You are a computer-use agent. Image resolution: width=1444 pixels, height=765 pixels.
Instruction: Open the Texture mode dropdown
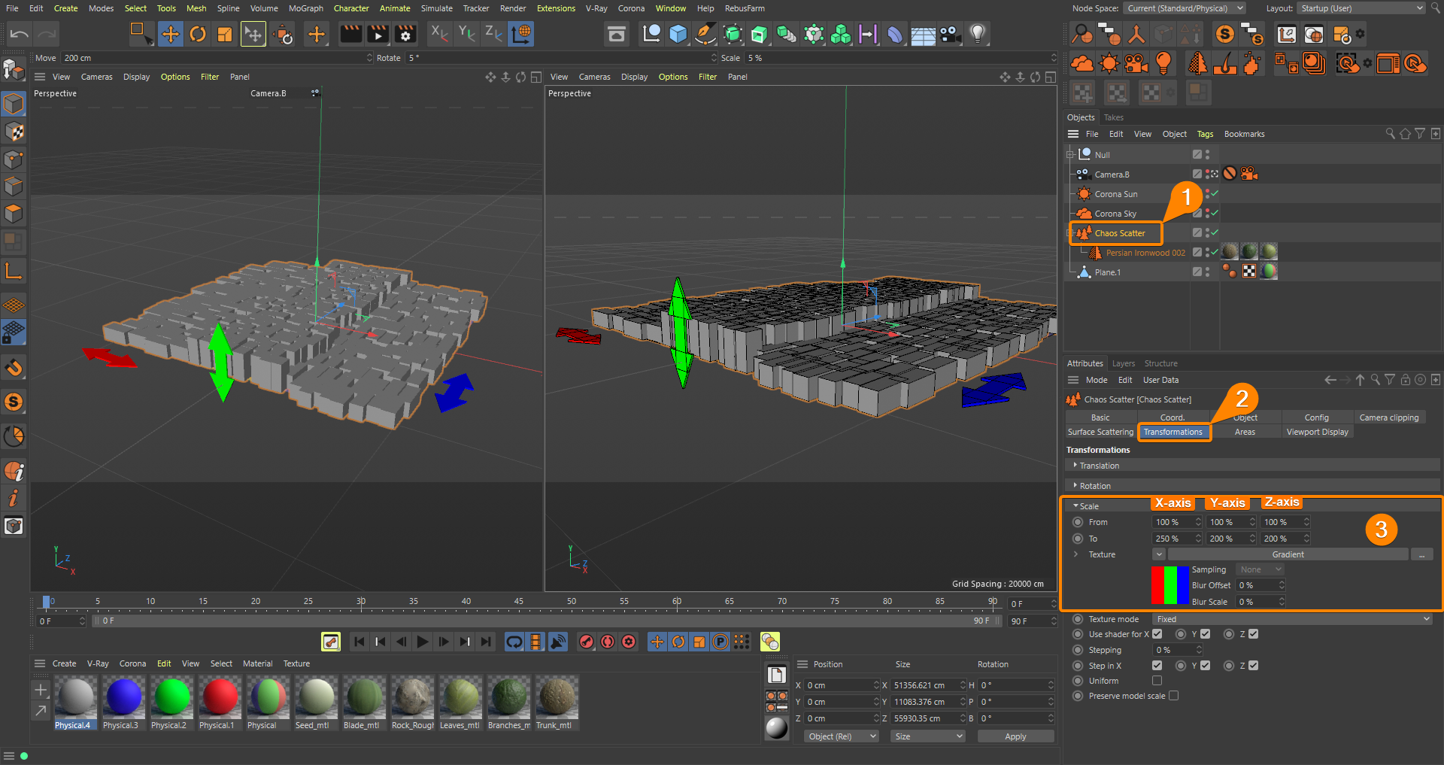tap(1292, 619)
